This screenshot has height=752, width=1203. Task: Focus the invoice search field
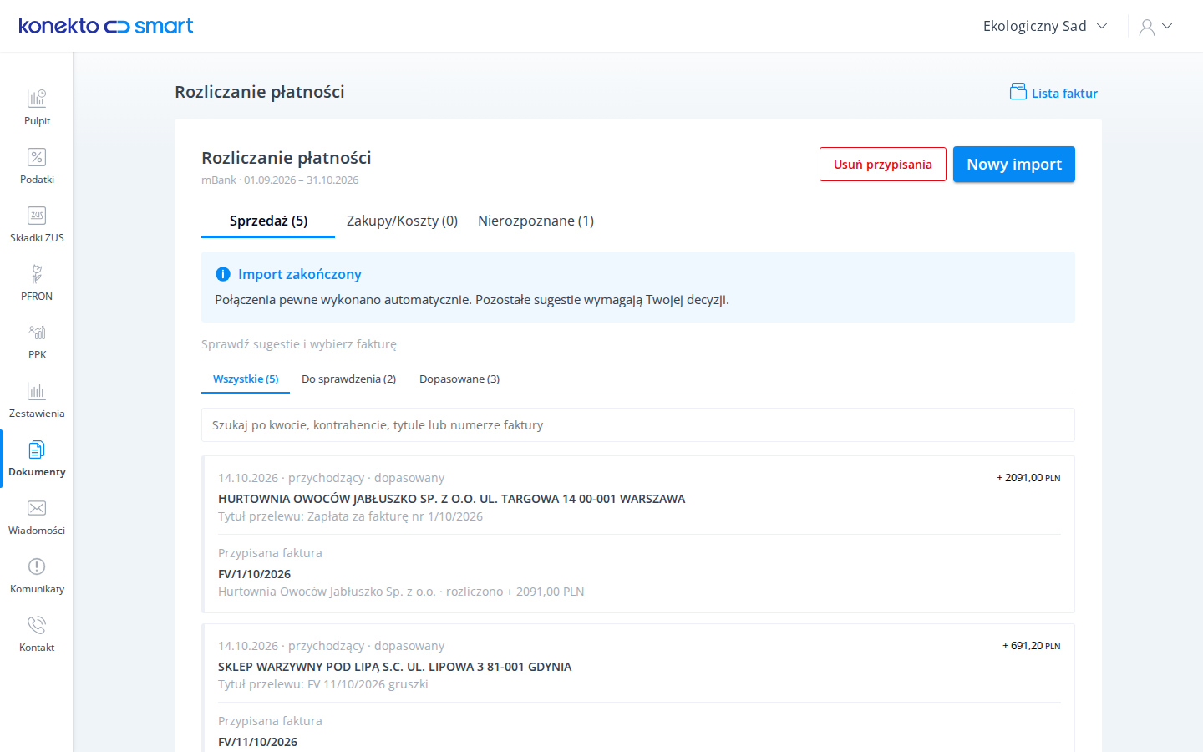(638, 425)
